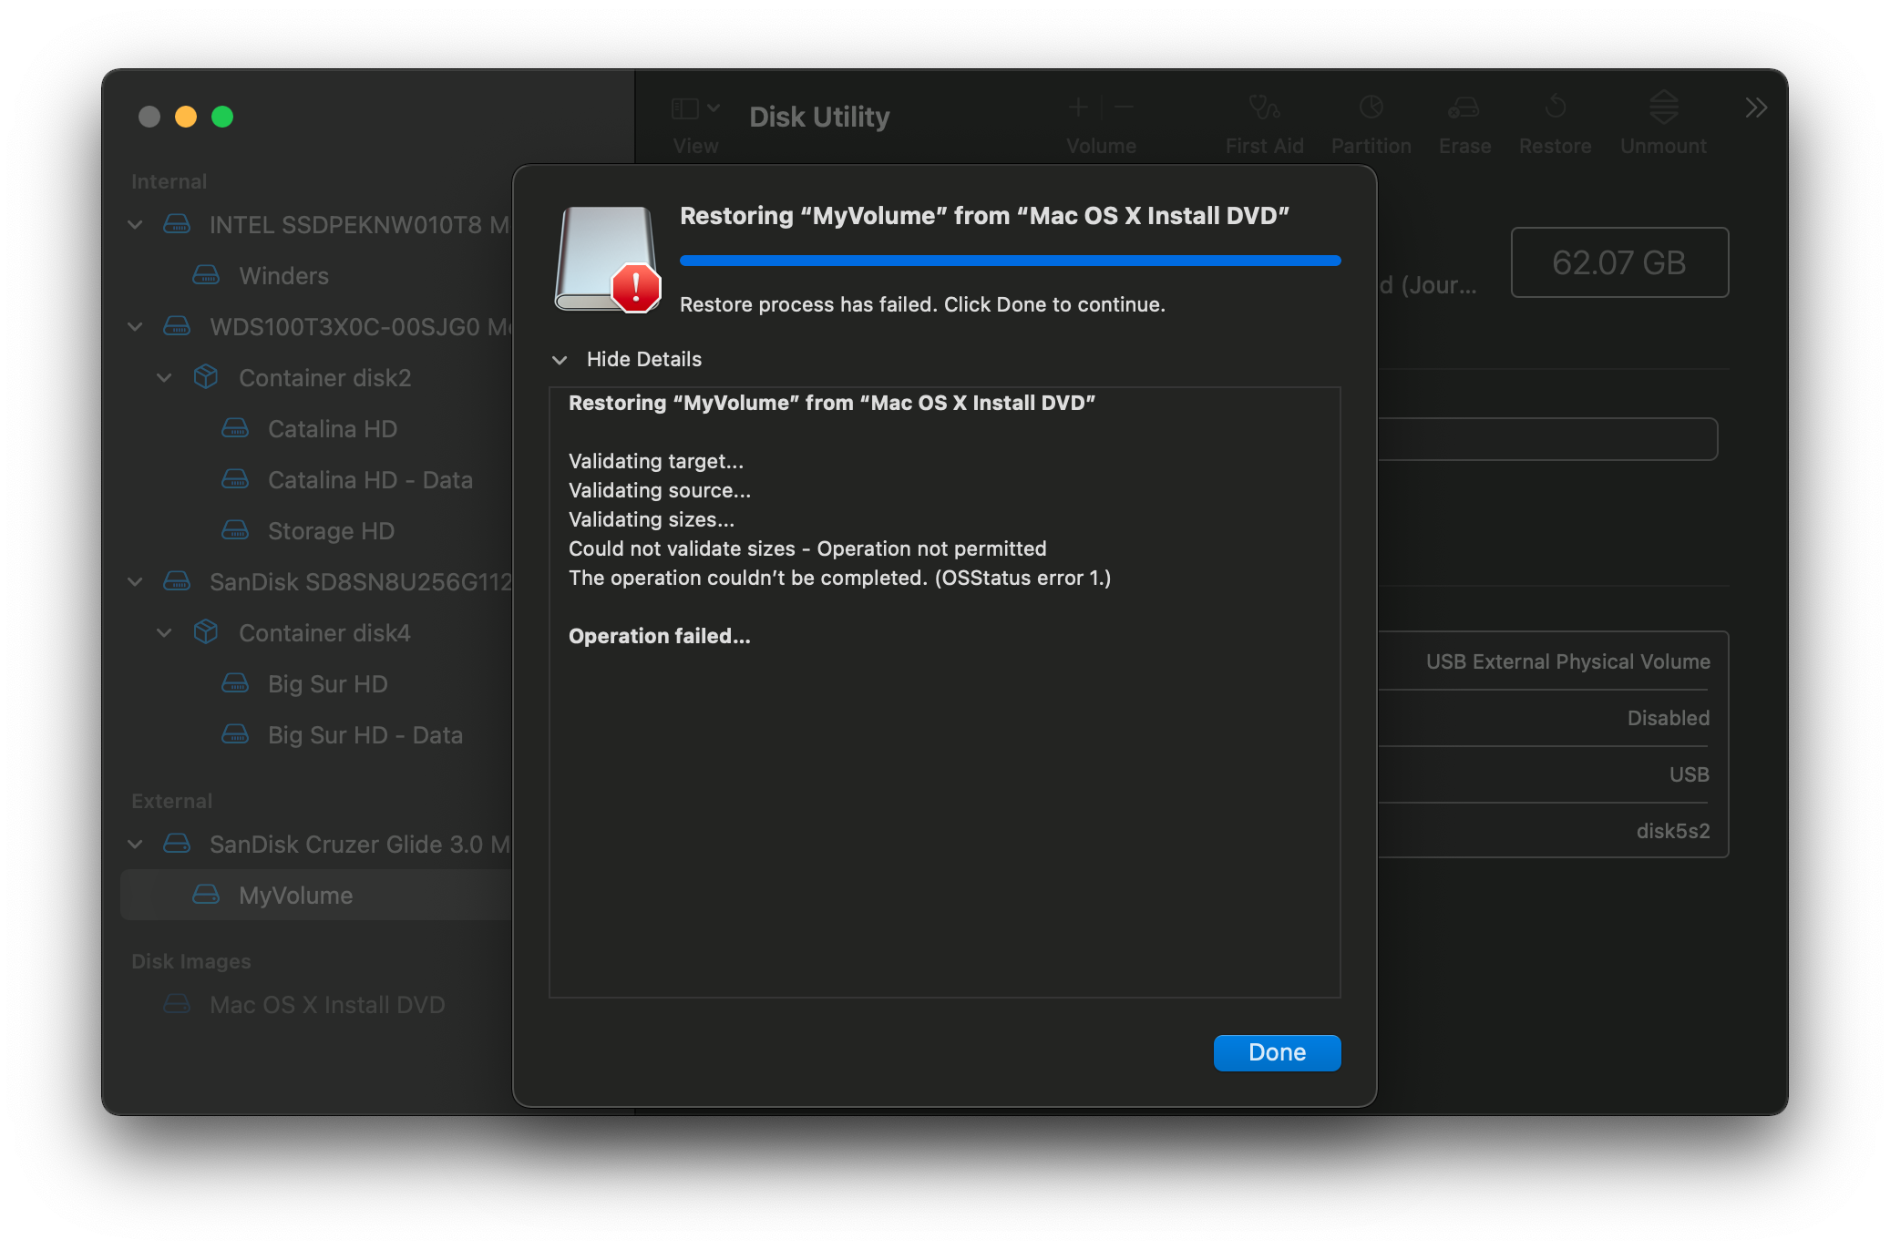
Task: Click the toolbar overflow double-chevron icon
Action: [x=1756, y=108]
